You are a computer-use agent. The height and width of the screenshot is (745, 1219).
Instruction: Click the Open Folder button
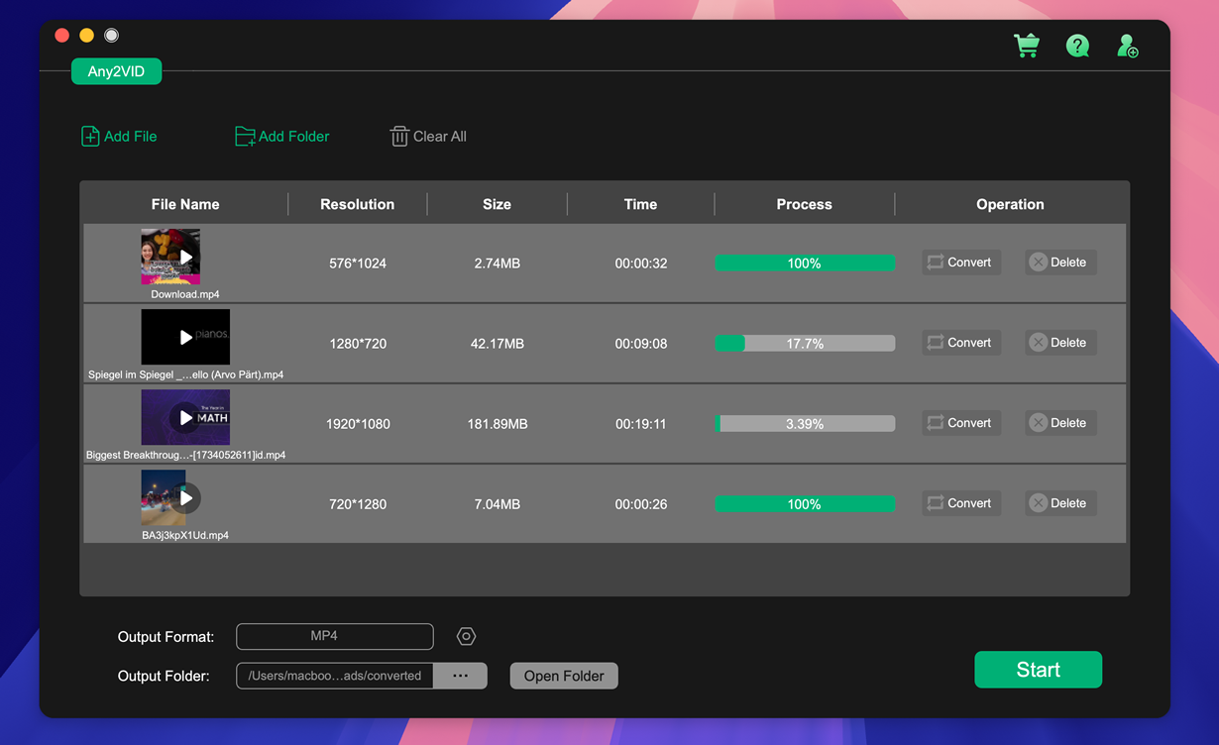click(563, 676)
